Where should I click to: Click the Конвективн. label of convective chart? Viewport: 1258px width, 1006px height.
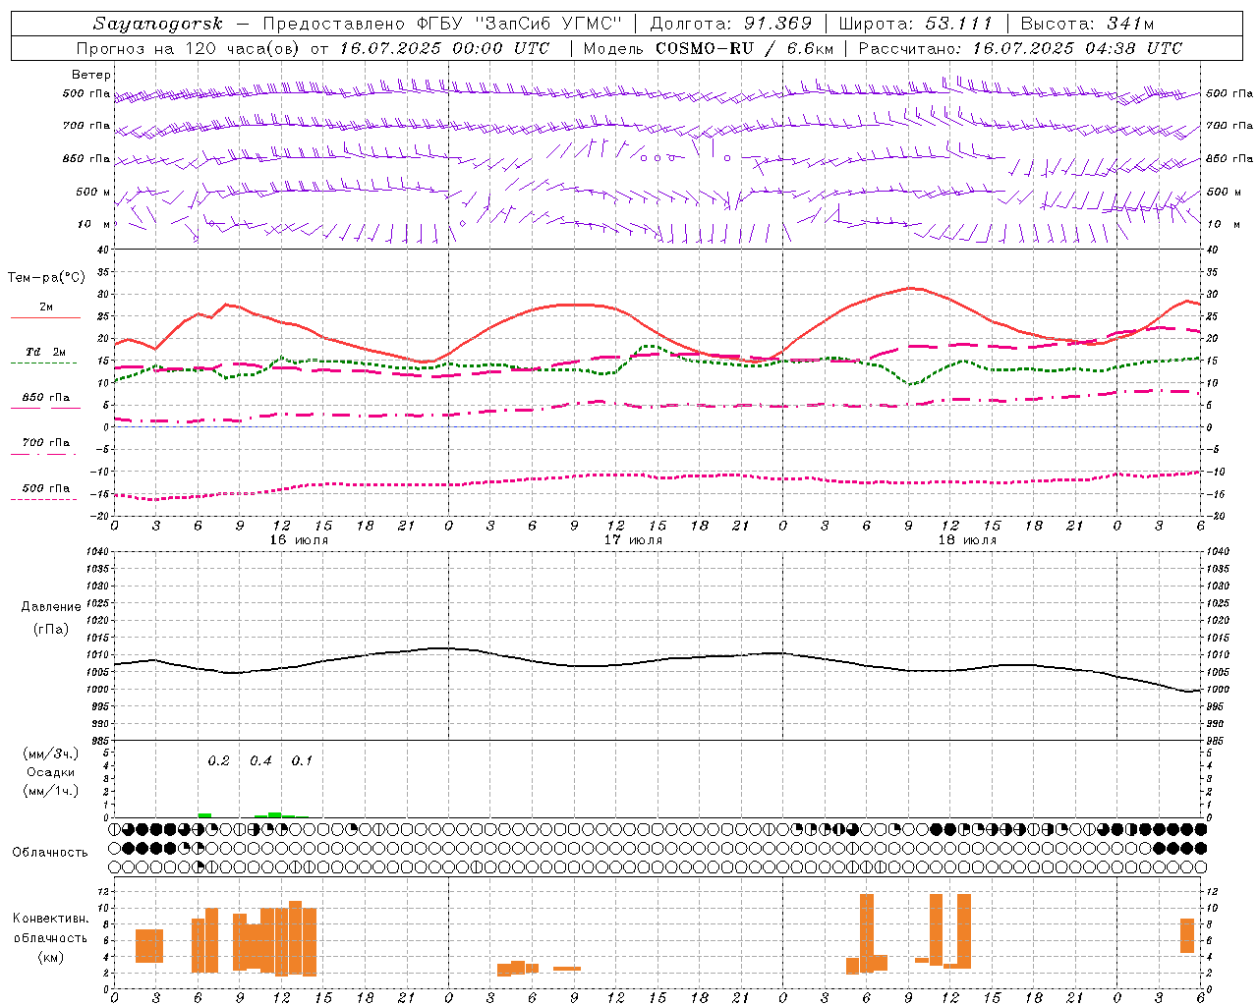[51, 919]
